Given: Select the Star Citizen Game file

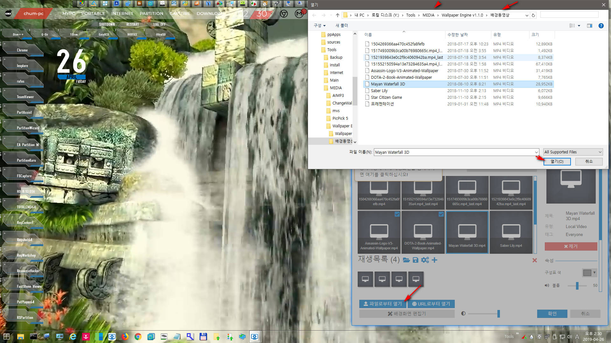Looking at the screenshot, I should (x=386, y=98).
